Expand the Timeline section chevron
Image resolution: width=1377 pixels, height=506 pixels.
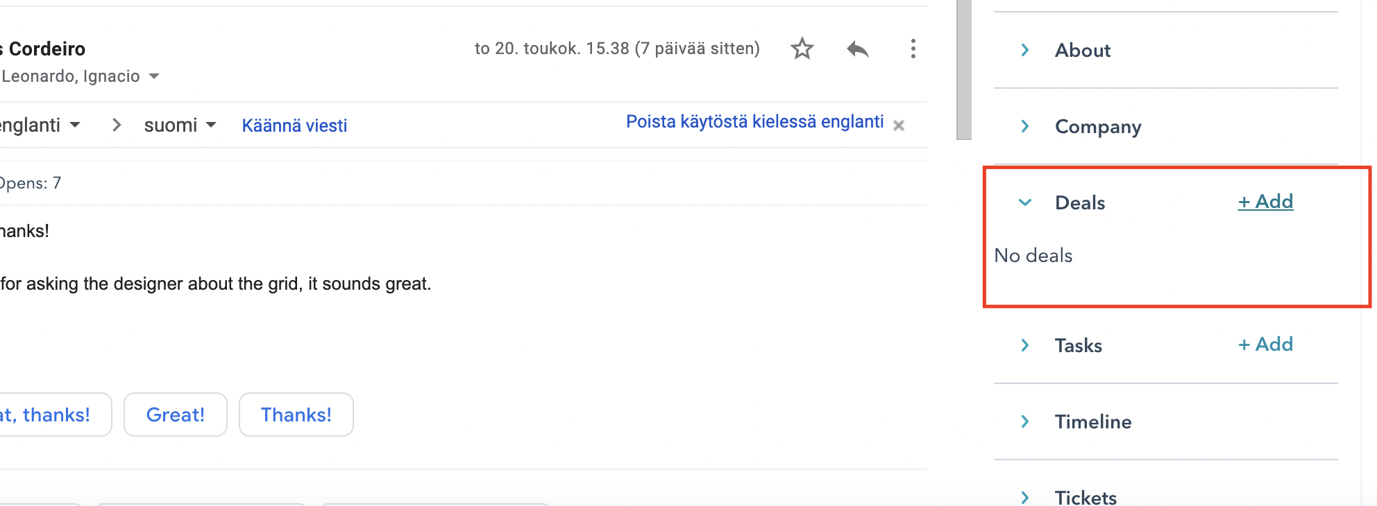pos(1025,421)
